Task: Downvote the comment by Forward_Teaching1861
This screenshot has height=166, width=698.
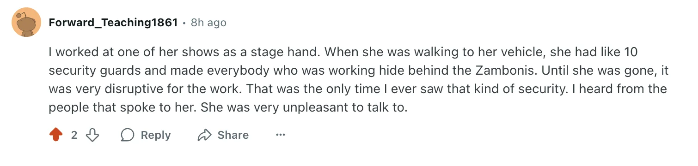Action: [93, 135]
